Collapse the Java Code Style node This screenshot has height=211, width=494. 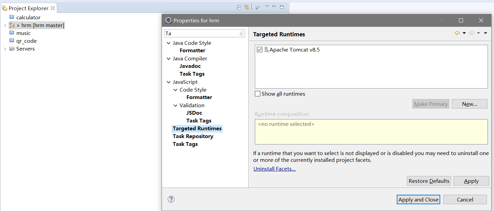(x=168, y=43)
